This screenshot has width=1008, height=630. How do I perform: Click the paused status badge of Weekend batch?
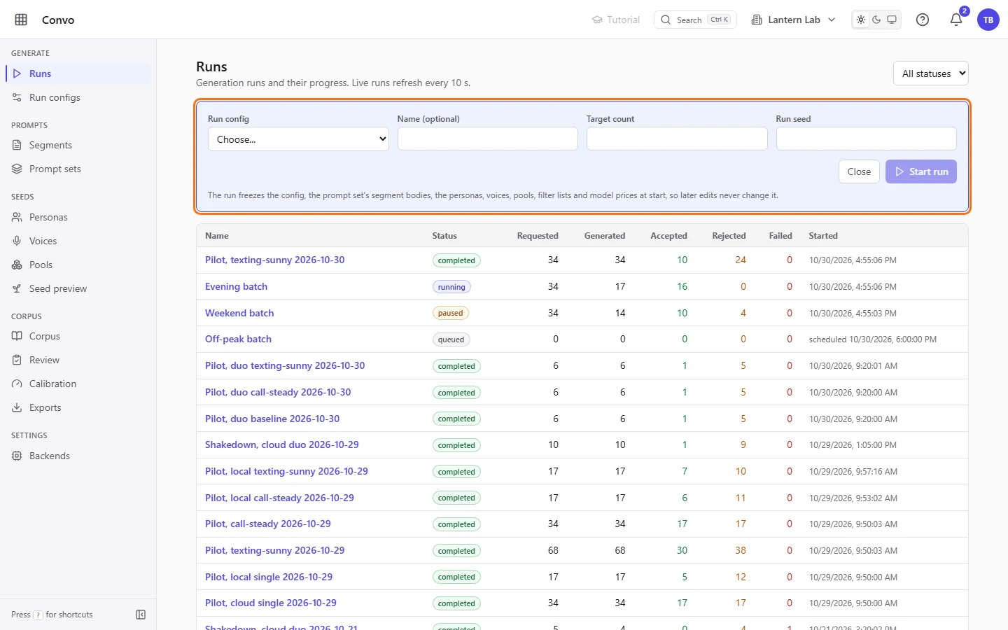pyautogui.click(x=450, y=313)
